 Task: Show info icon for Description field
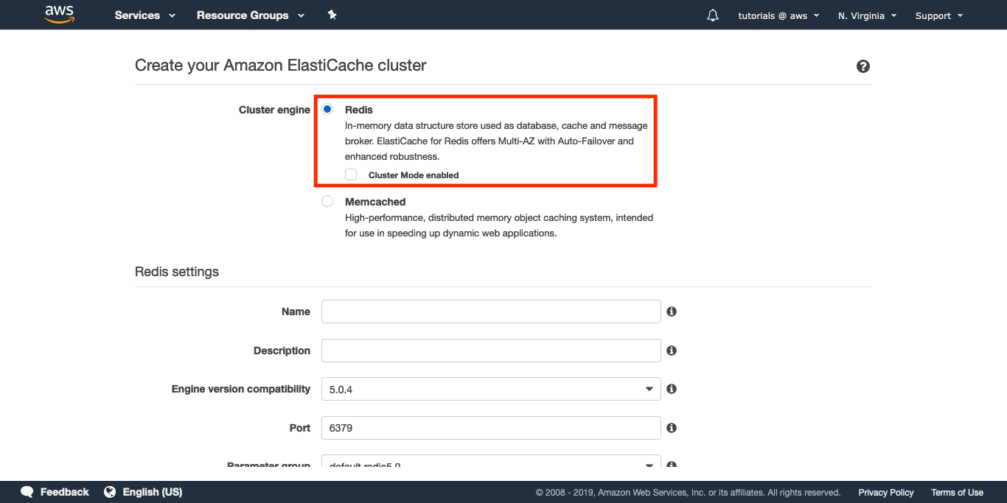tap(672, 351)
